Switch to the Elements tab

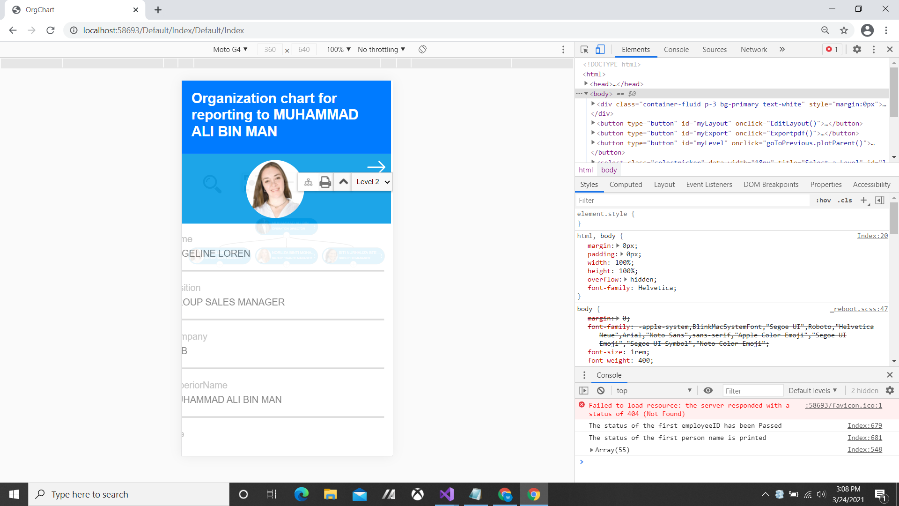click(x=635, y=50)
